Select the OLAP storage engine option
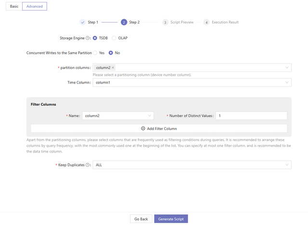Viewport: 308px width, 225px height. (114, 38)
